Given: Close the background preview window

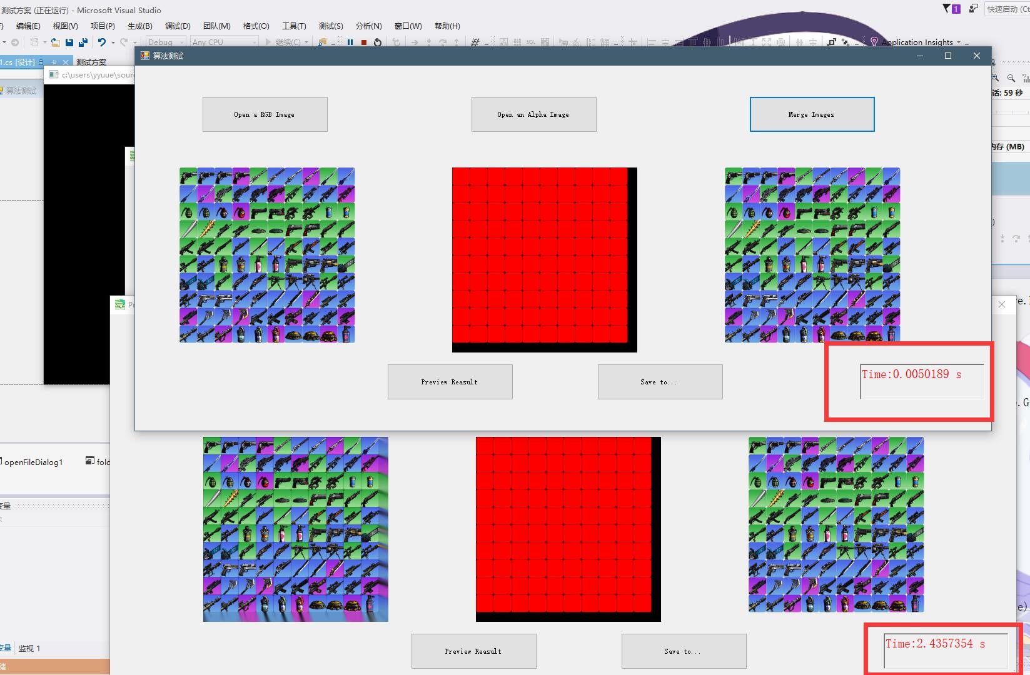Looking at the screenshot, I should (x=1002, y=304).
